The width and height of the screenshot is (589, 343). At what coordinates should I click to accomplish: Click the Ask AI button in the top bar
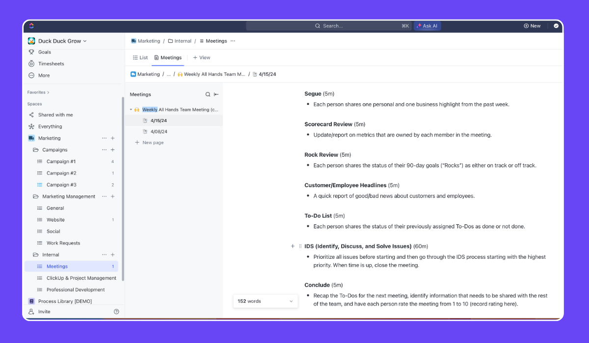pyautogui.click(x=427, y=25)
